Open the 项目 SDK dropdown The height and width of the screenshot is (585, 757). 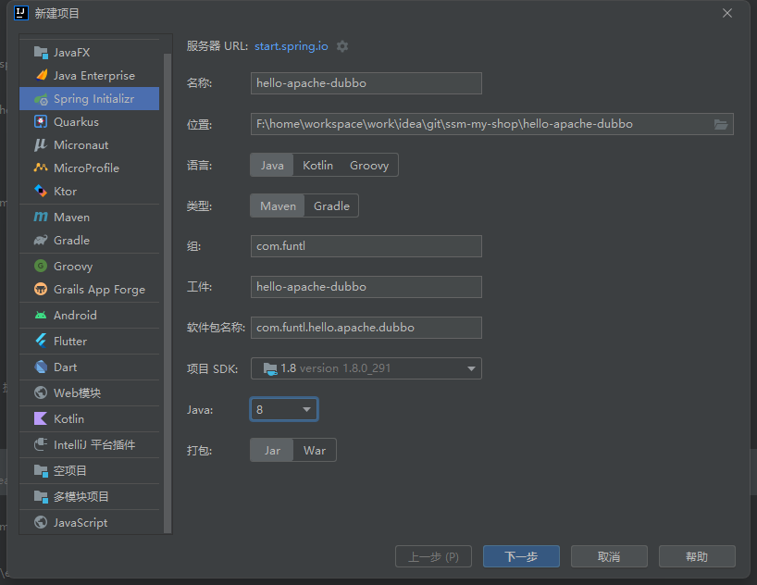click(366, 368)
